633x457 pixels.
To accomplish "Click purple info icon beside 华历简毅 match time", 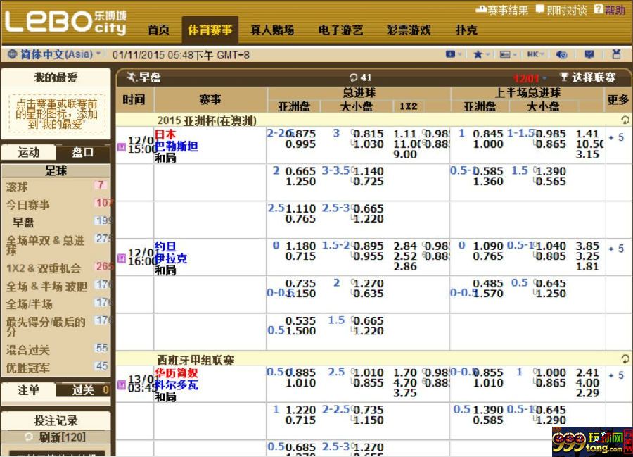I will (x=122, y=385).
